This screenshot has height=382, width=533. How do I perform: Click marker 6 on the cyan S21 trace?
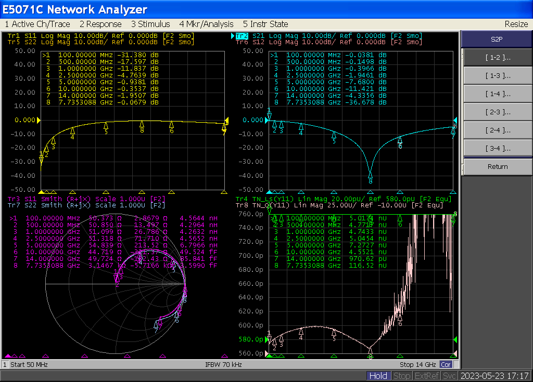click(400, 142)
